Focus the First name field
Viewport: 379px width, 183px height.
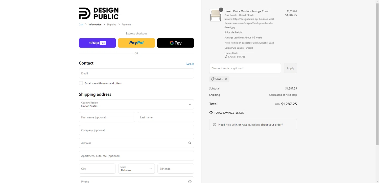(x=107, y=117)
